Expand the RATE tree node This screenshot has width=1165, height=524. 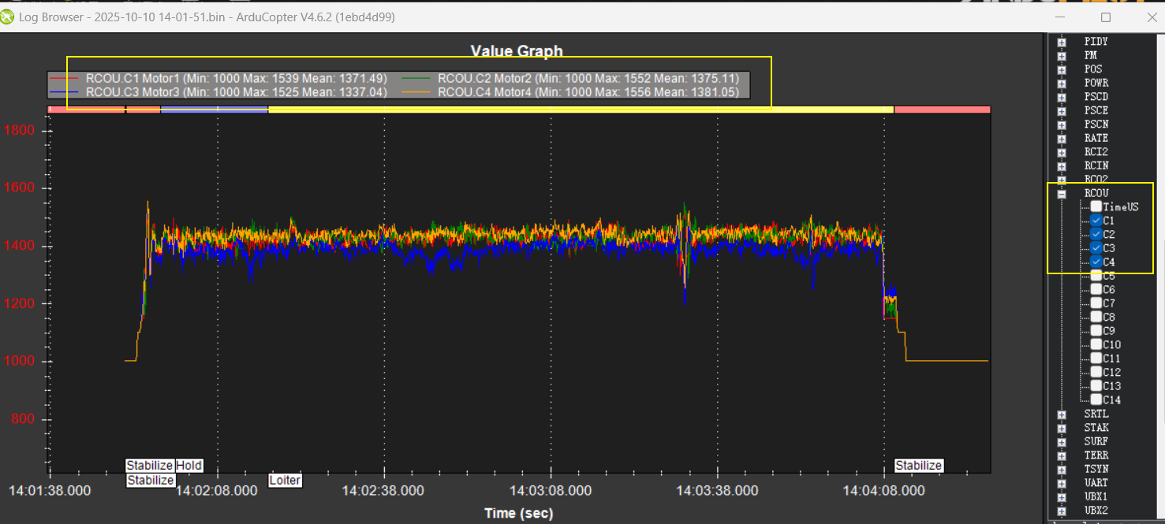[1062, 139]
